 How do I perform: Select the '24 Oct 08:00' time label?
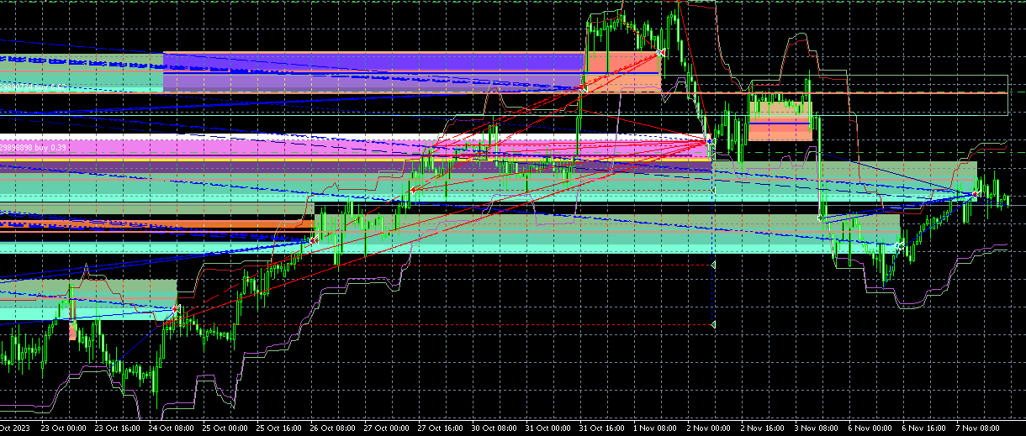172,428
